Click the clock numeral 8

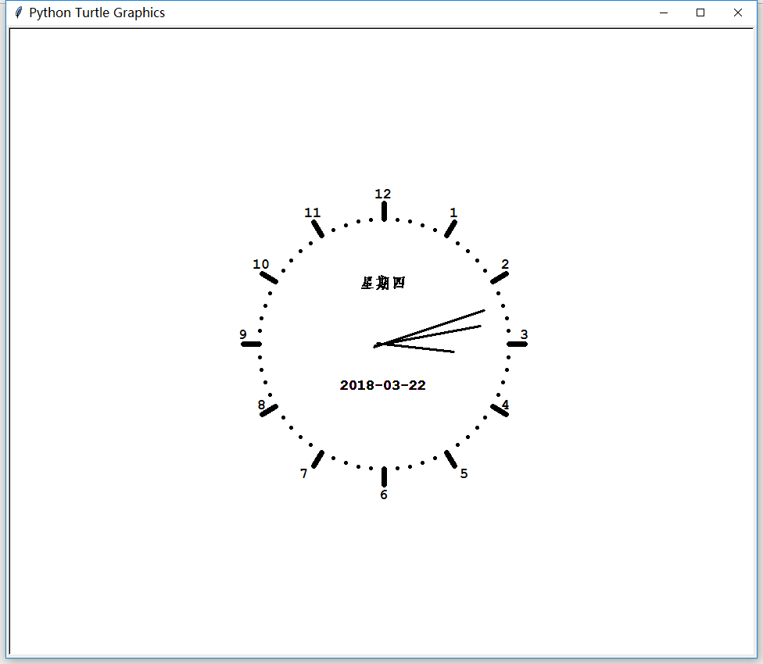(261, 405)
